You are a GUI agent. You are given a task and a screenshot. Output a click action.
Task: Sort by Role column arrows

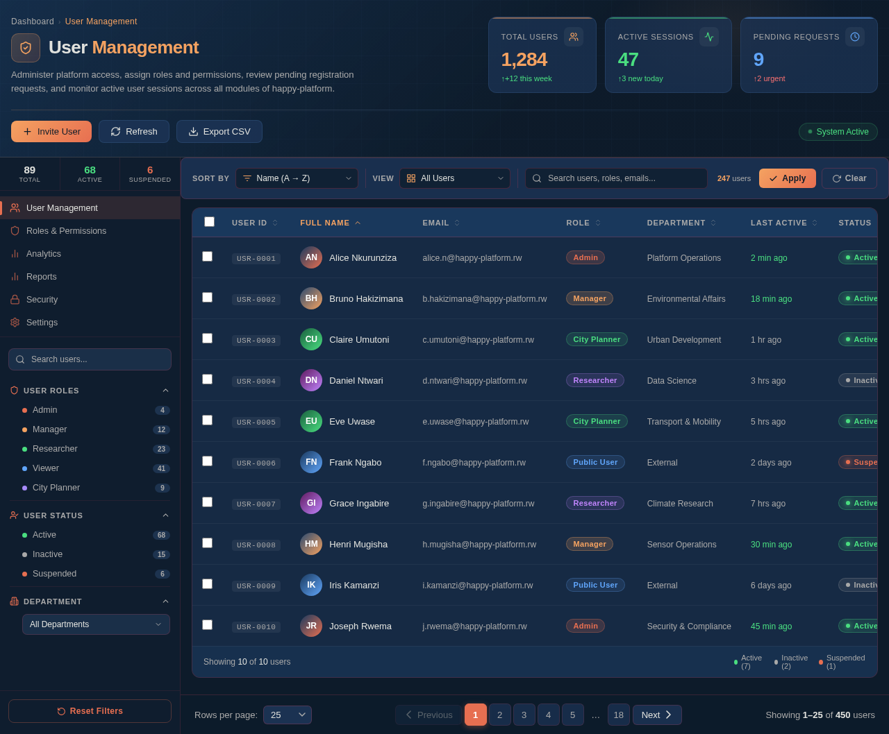pyautogui.click(x=598, y=223)
